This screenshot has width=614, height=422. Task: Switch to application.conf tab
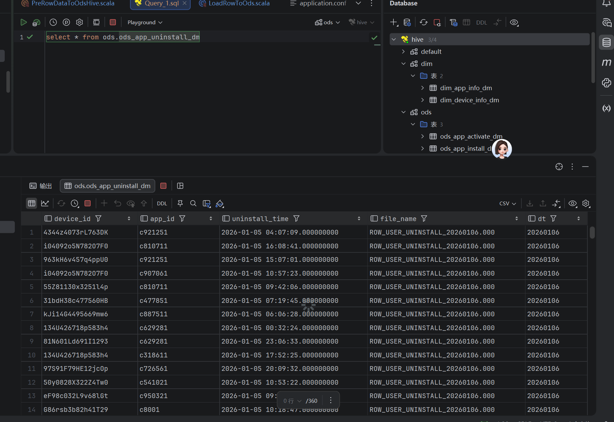[x=318, y=3]
